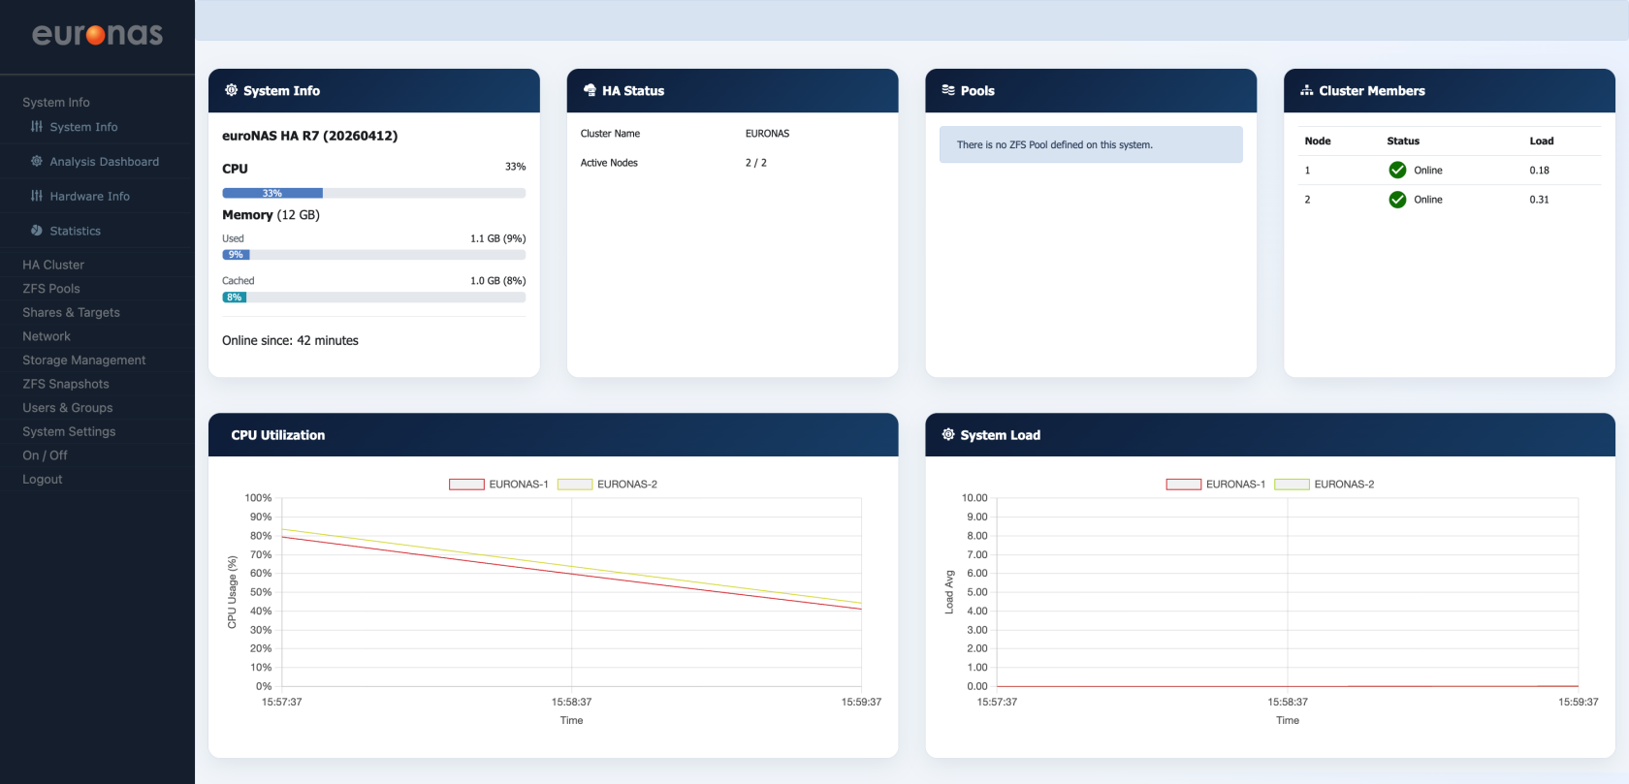The width and height of the screenshot is (1629, 784).
Task: Click the System Load chart title
Action: click(x=1001, y=435)
